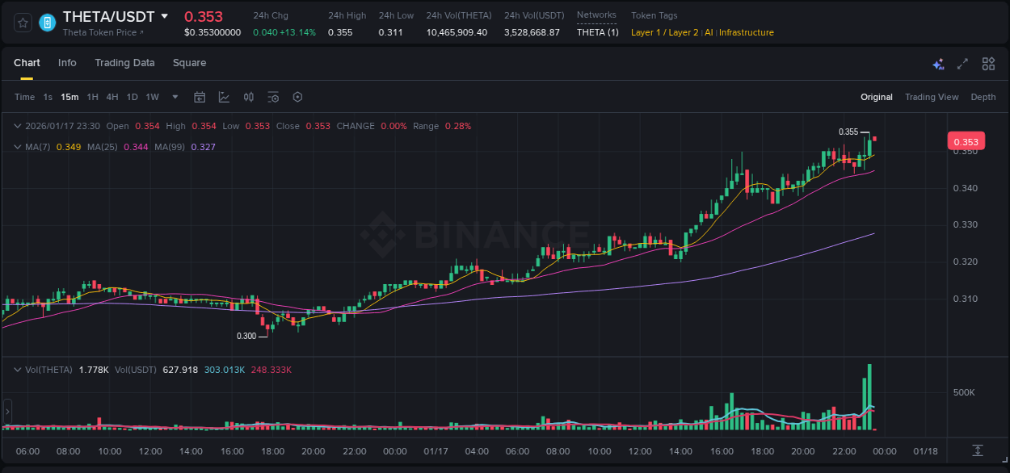The height and width of the screenshot is (473, 1010).
Task: Expand the chart to fullscreen
Action: tap(962, 63)
